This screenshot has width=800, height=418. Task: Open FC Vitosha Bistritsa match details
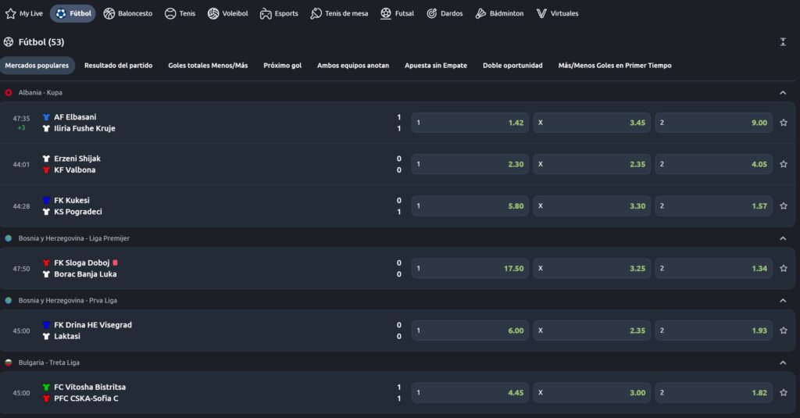[x=90, y=388]
